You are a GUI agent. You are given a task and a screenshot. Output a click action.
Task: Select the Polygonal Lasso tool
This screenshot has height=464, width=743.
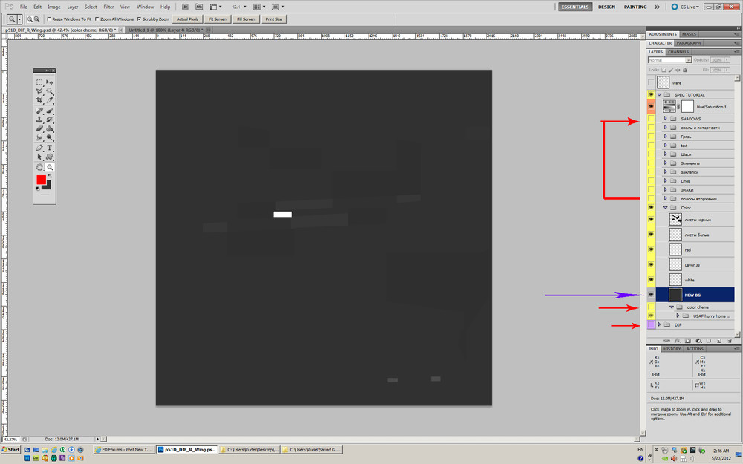click(x=39, y=91)
